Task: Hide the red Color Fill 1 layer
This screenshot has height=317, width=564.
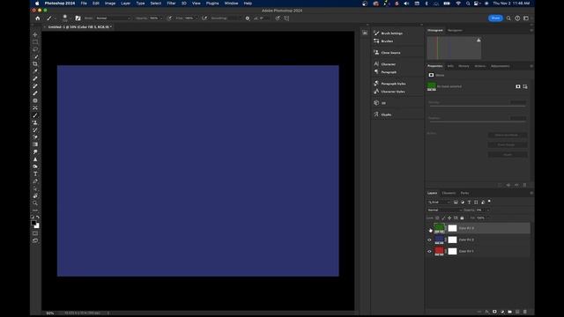Action: (x=429, y=251)
